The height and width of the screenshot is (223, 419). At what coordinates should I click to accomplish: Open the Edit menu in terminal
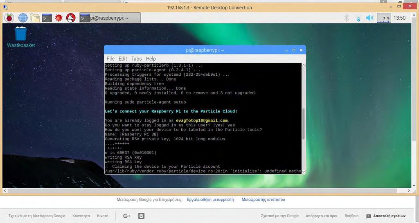123,59
